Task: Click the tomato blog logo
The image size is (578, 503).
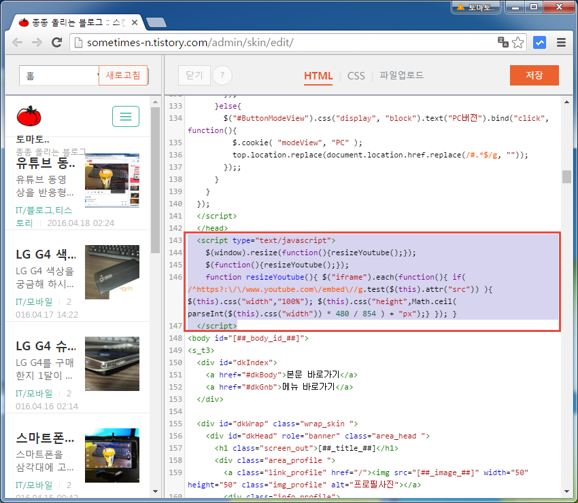Action: coord(29,116)
